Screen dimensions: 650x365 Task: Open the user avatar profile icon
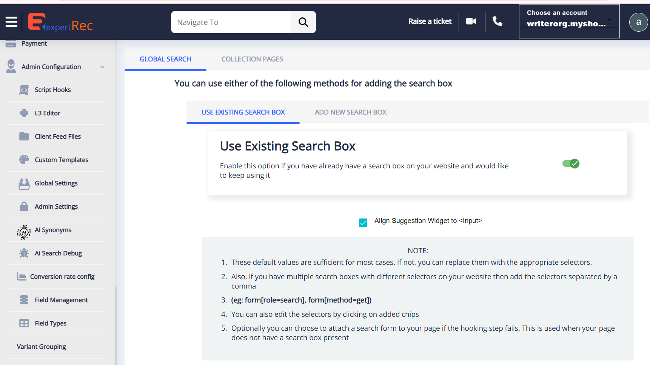(638, 22)
